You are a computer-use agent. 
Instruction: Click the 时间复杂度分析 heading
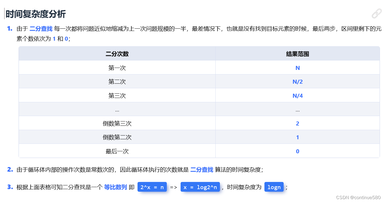(35, 13)
